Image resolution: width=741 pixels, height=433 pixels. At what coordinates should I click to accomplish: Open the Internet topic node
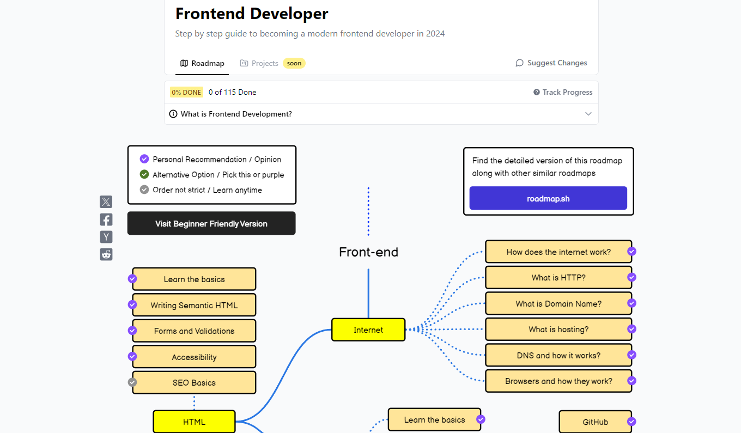(x=368, y=330)
